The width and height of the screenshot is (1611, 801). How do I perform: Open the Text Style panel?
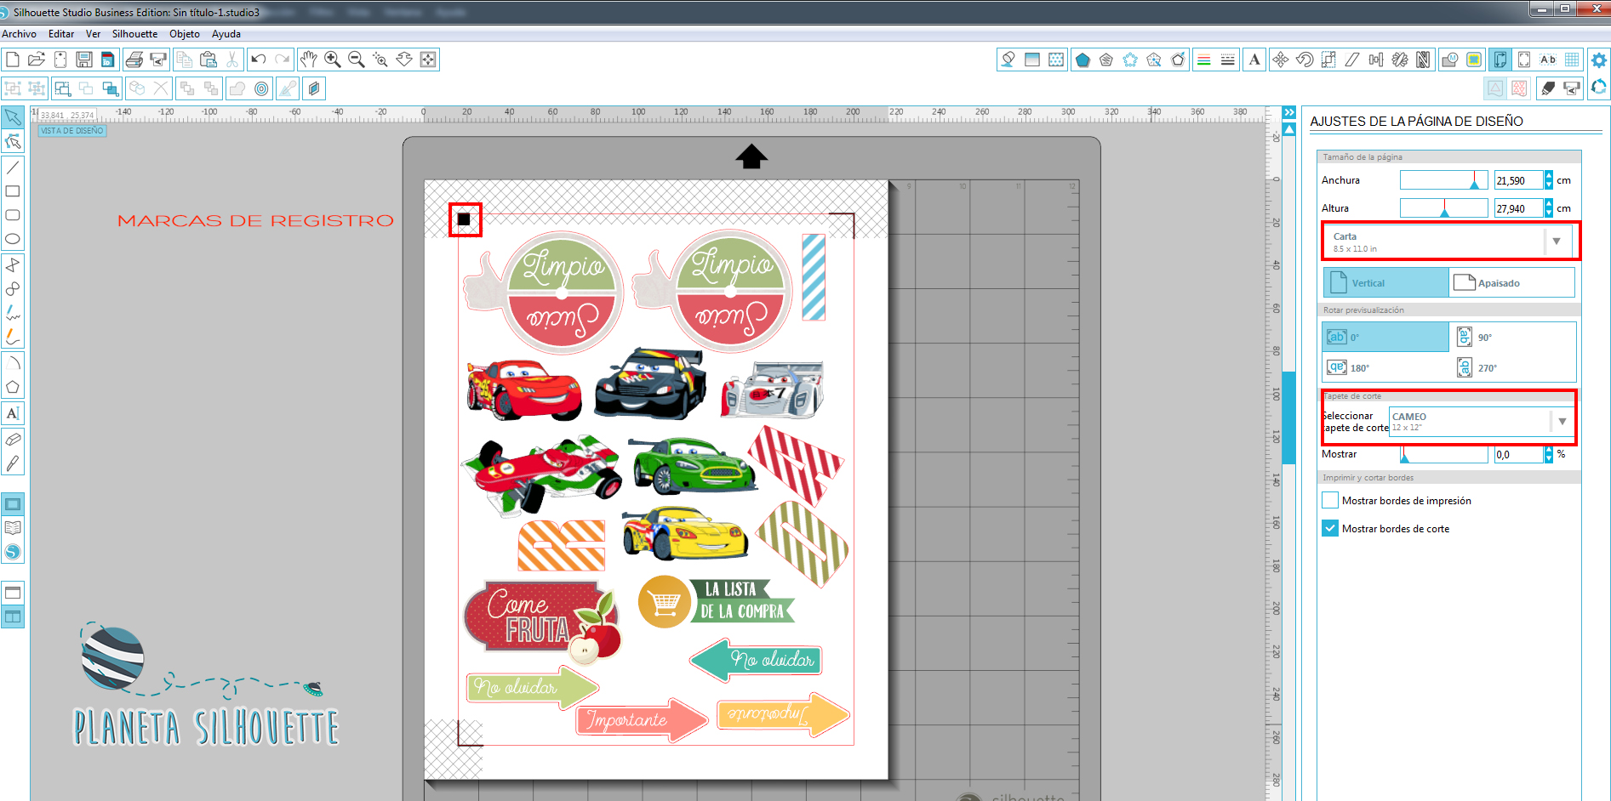(x=1254, y=60)
